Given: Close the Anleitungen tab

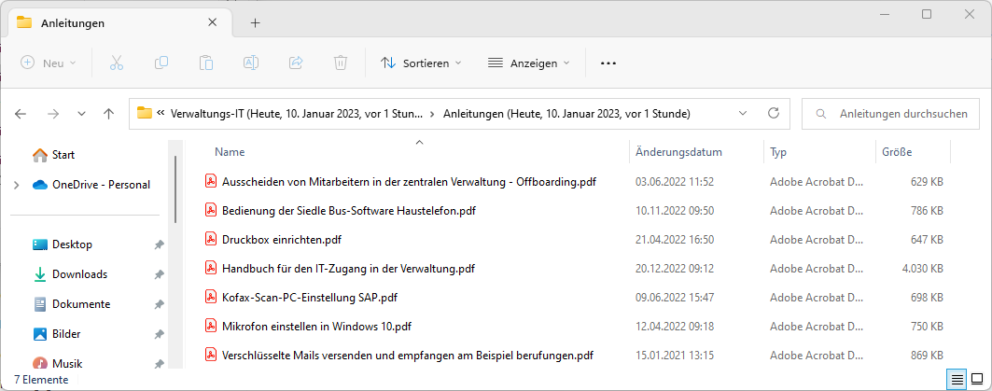Looking at the screenshot, I should [x=213, y=22].
